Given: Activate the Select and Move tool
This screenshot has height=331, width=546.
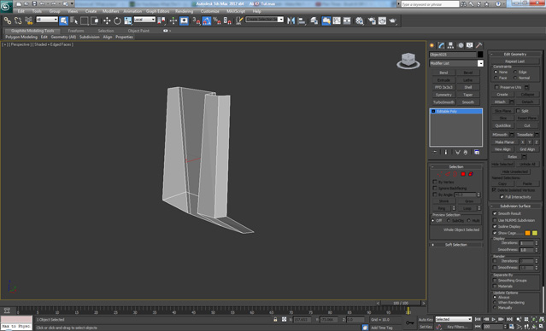Looking at the screenshot, I should 107,20.
